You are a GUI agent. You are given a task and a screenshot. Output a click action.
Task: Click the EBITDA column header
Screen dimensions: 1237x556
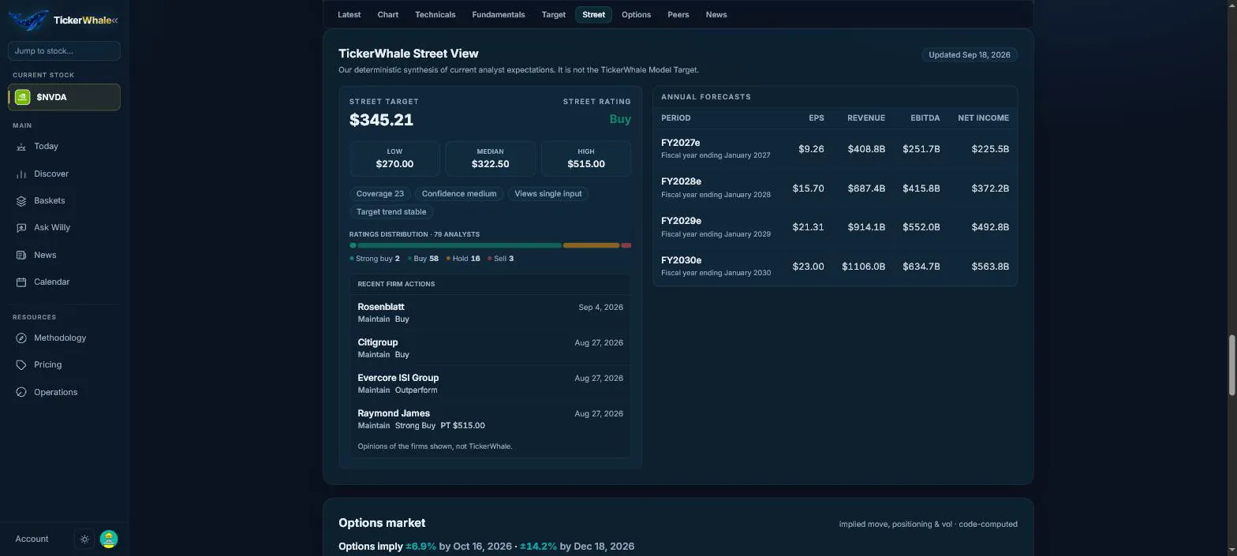point(925,118)
